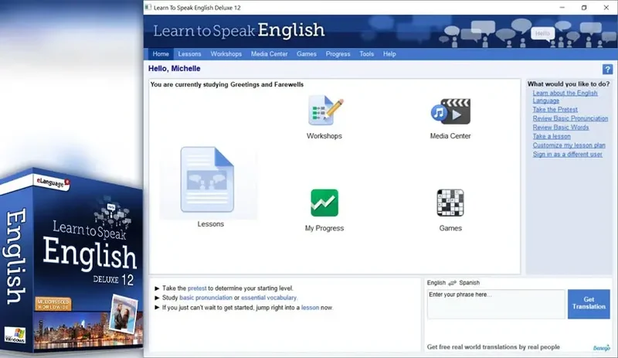Click the Learn about the English Language link
Screen dimensions: 618x358
565,97
